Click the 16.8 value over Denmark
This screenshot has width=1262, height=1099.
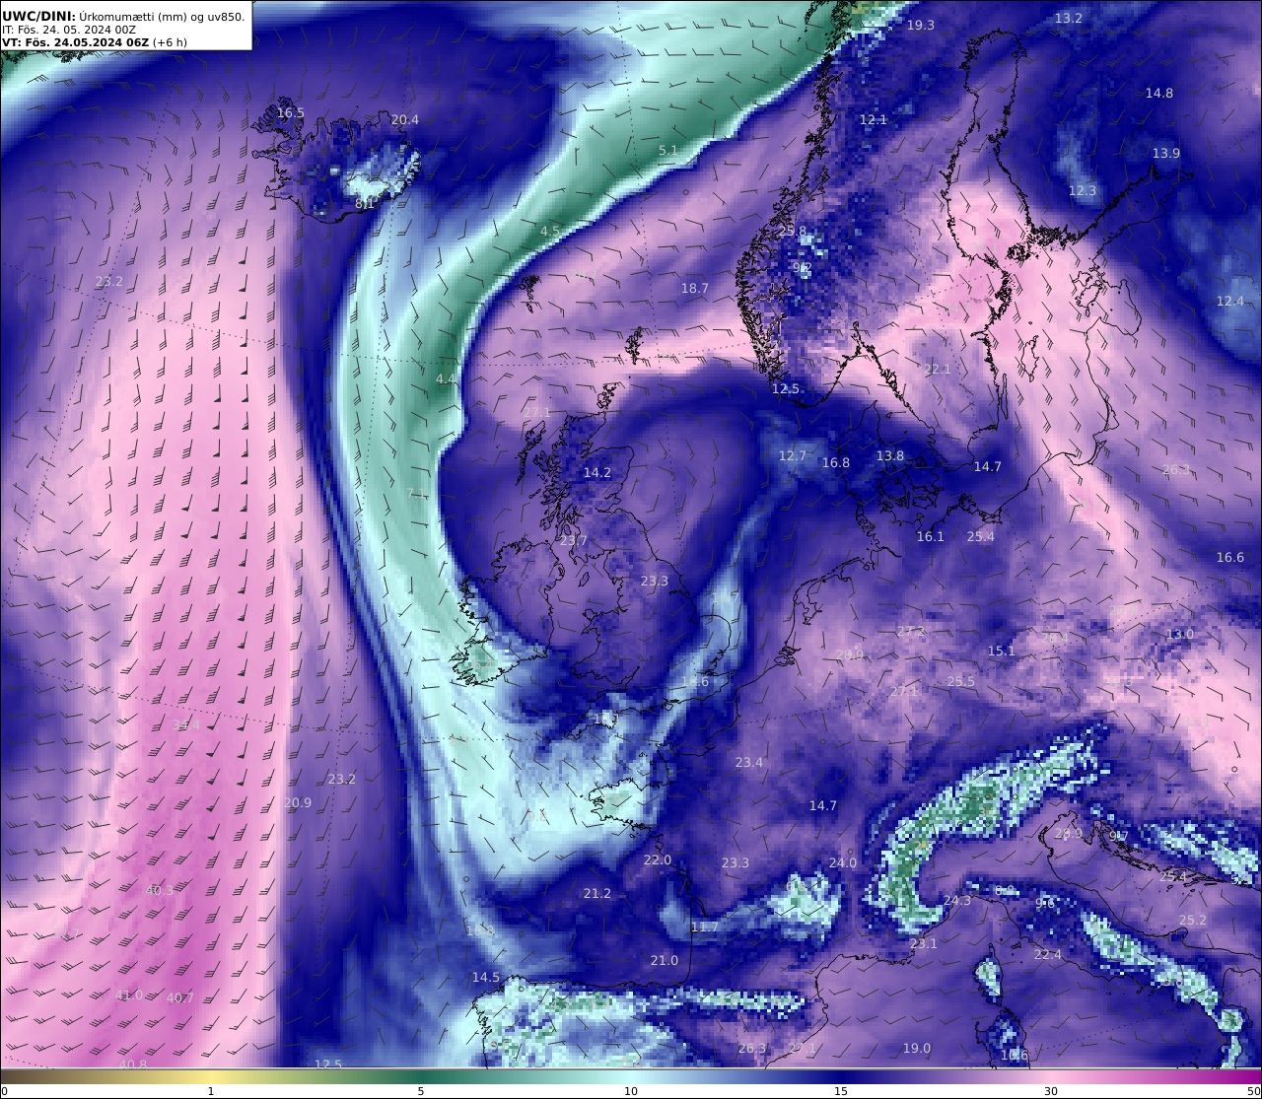835,463
